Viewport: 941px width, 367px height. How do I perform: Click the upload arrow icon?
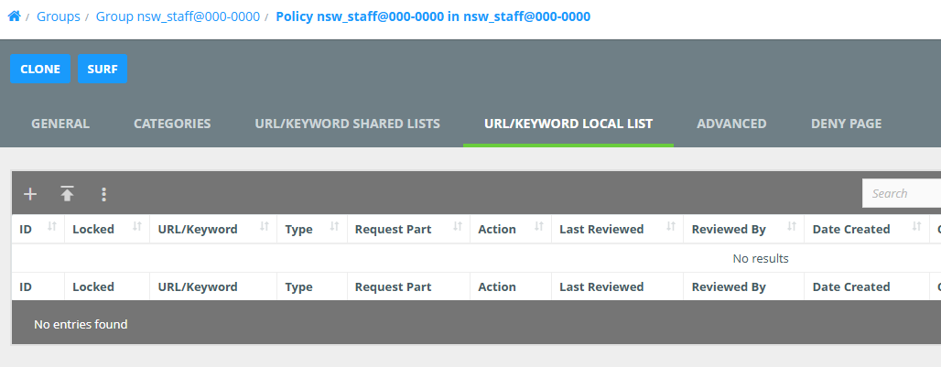[x=67, y=194]
